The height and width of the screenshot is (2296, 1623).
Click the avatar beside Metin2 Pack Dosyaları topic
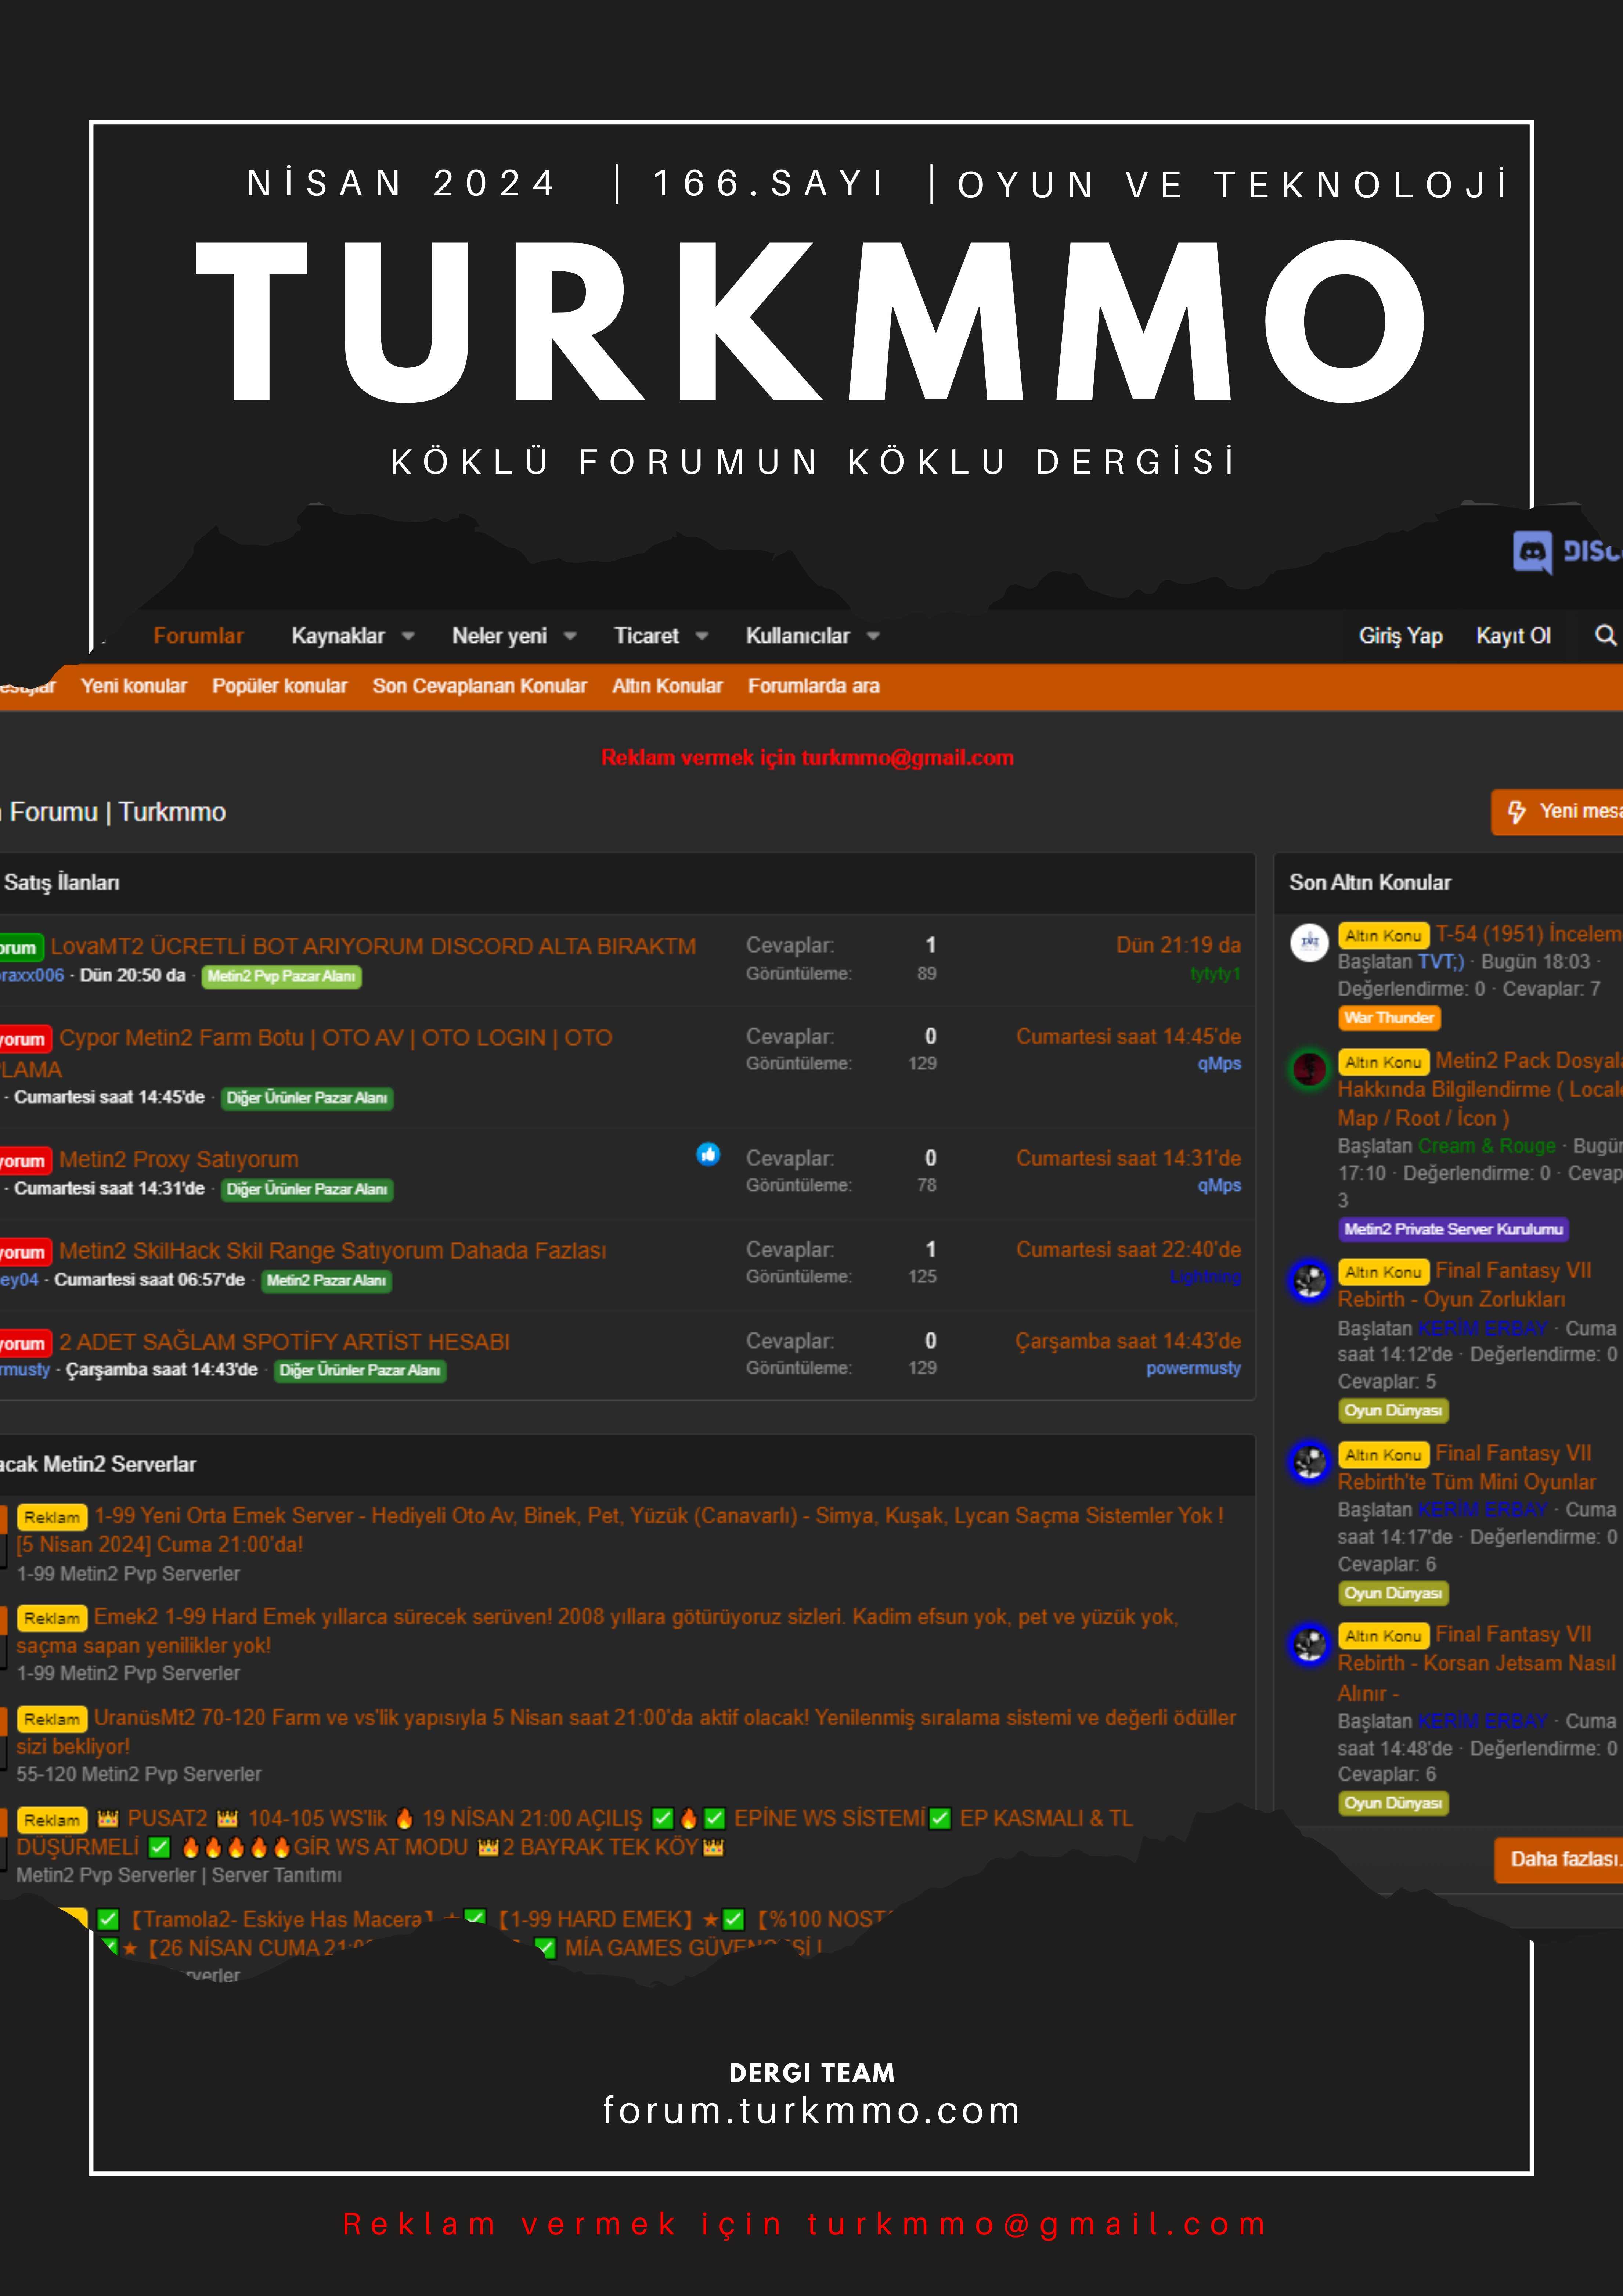(1309, 1069)
